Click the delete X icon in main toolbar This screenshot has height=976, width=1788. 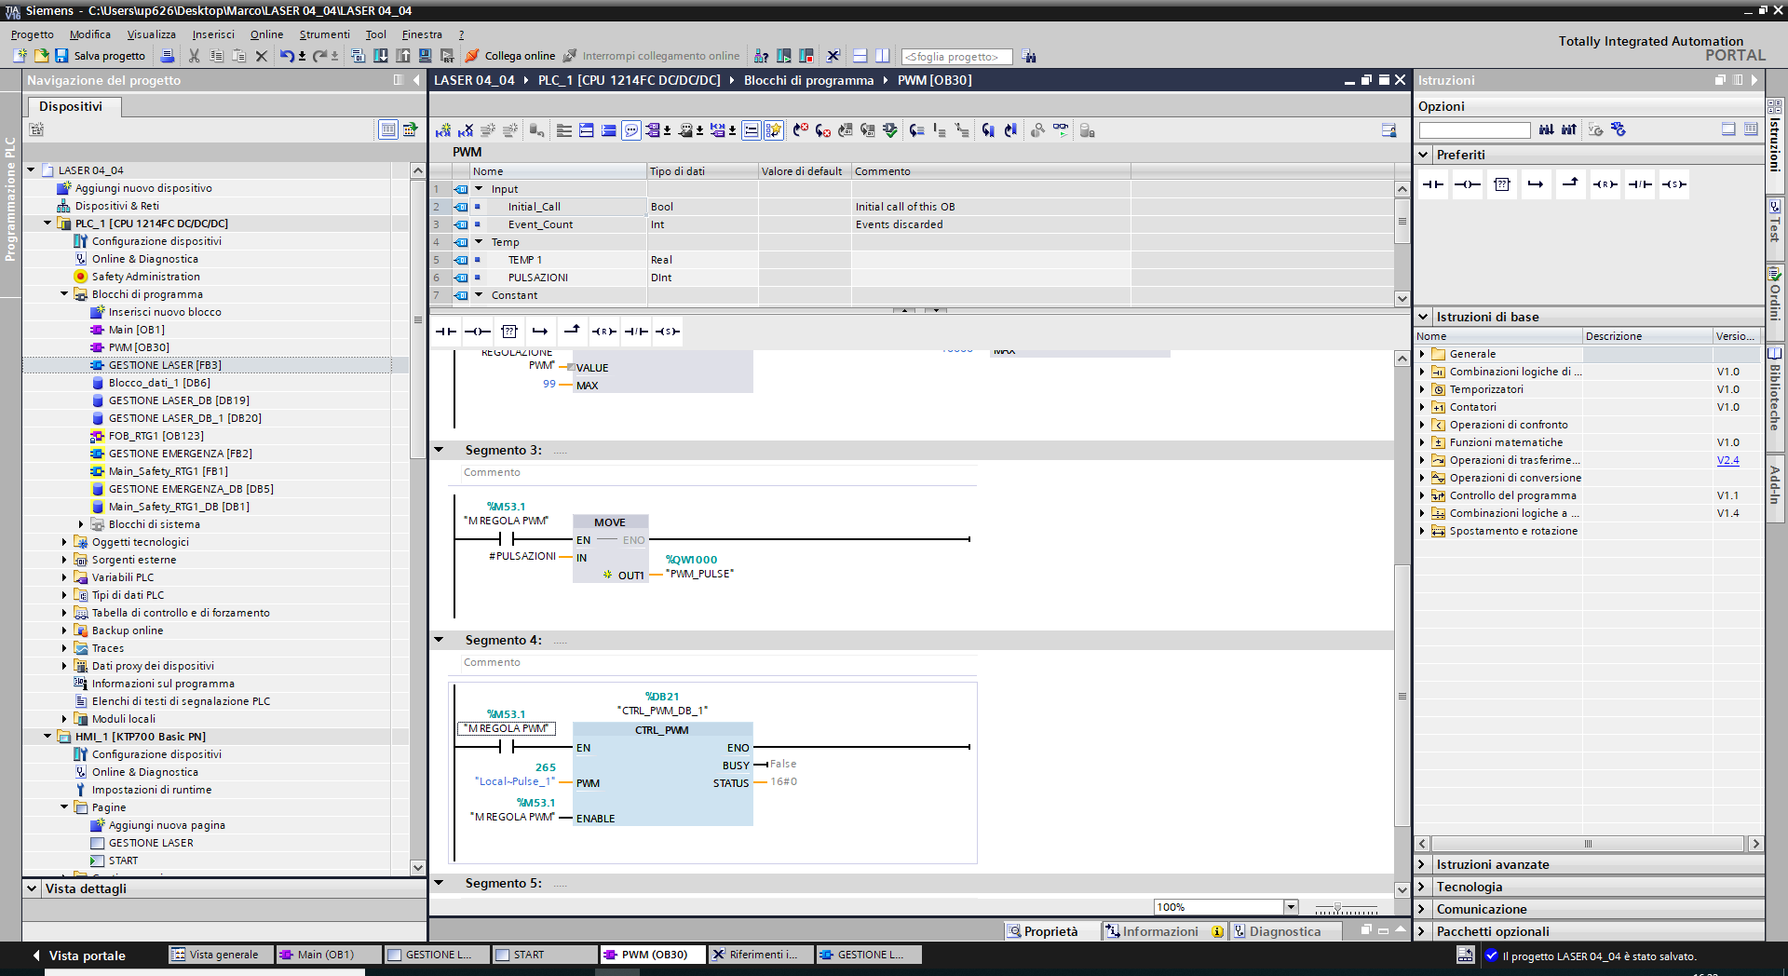pyautogui.click(x=262, y=56)
